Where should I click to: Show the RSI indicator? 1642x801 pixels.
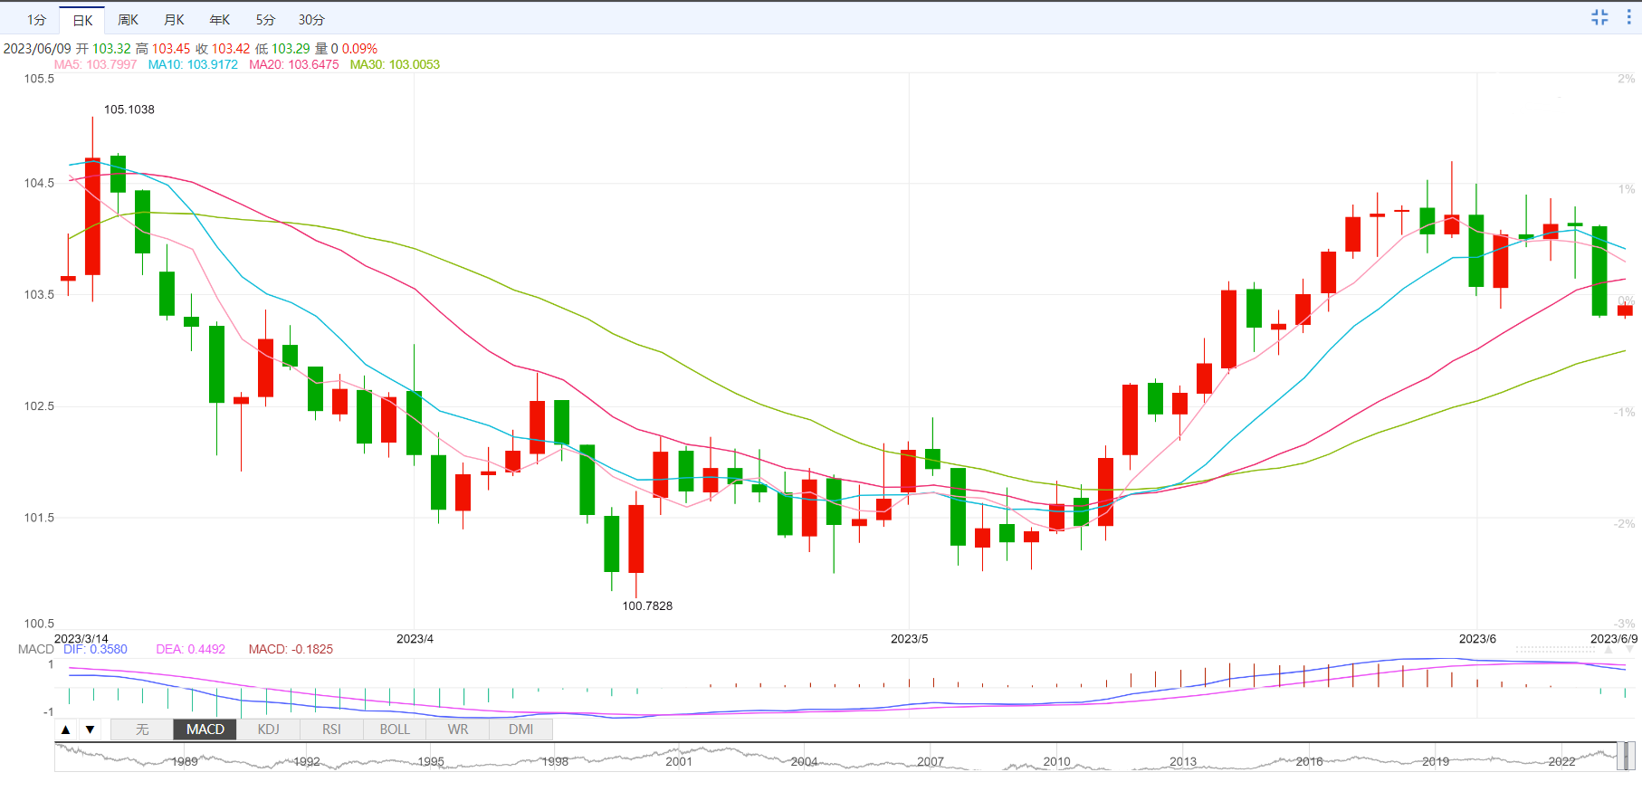pyautogui.click(x=331, y=729)
